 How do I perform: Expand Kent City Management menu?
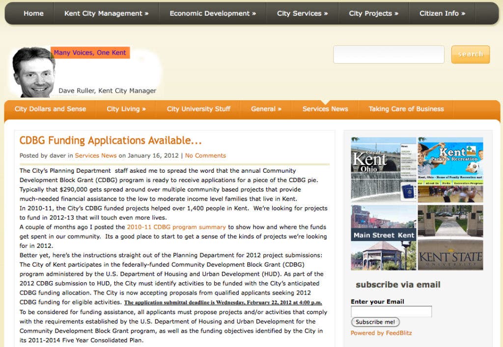(x=106, y=13)
